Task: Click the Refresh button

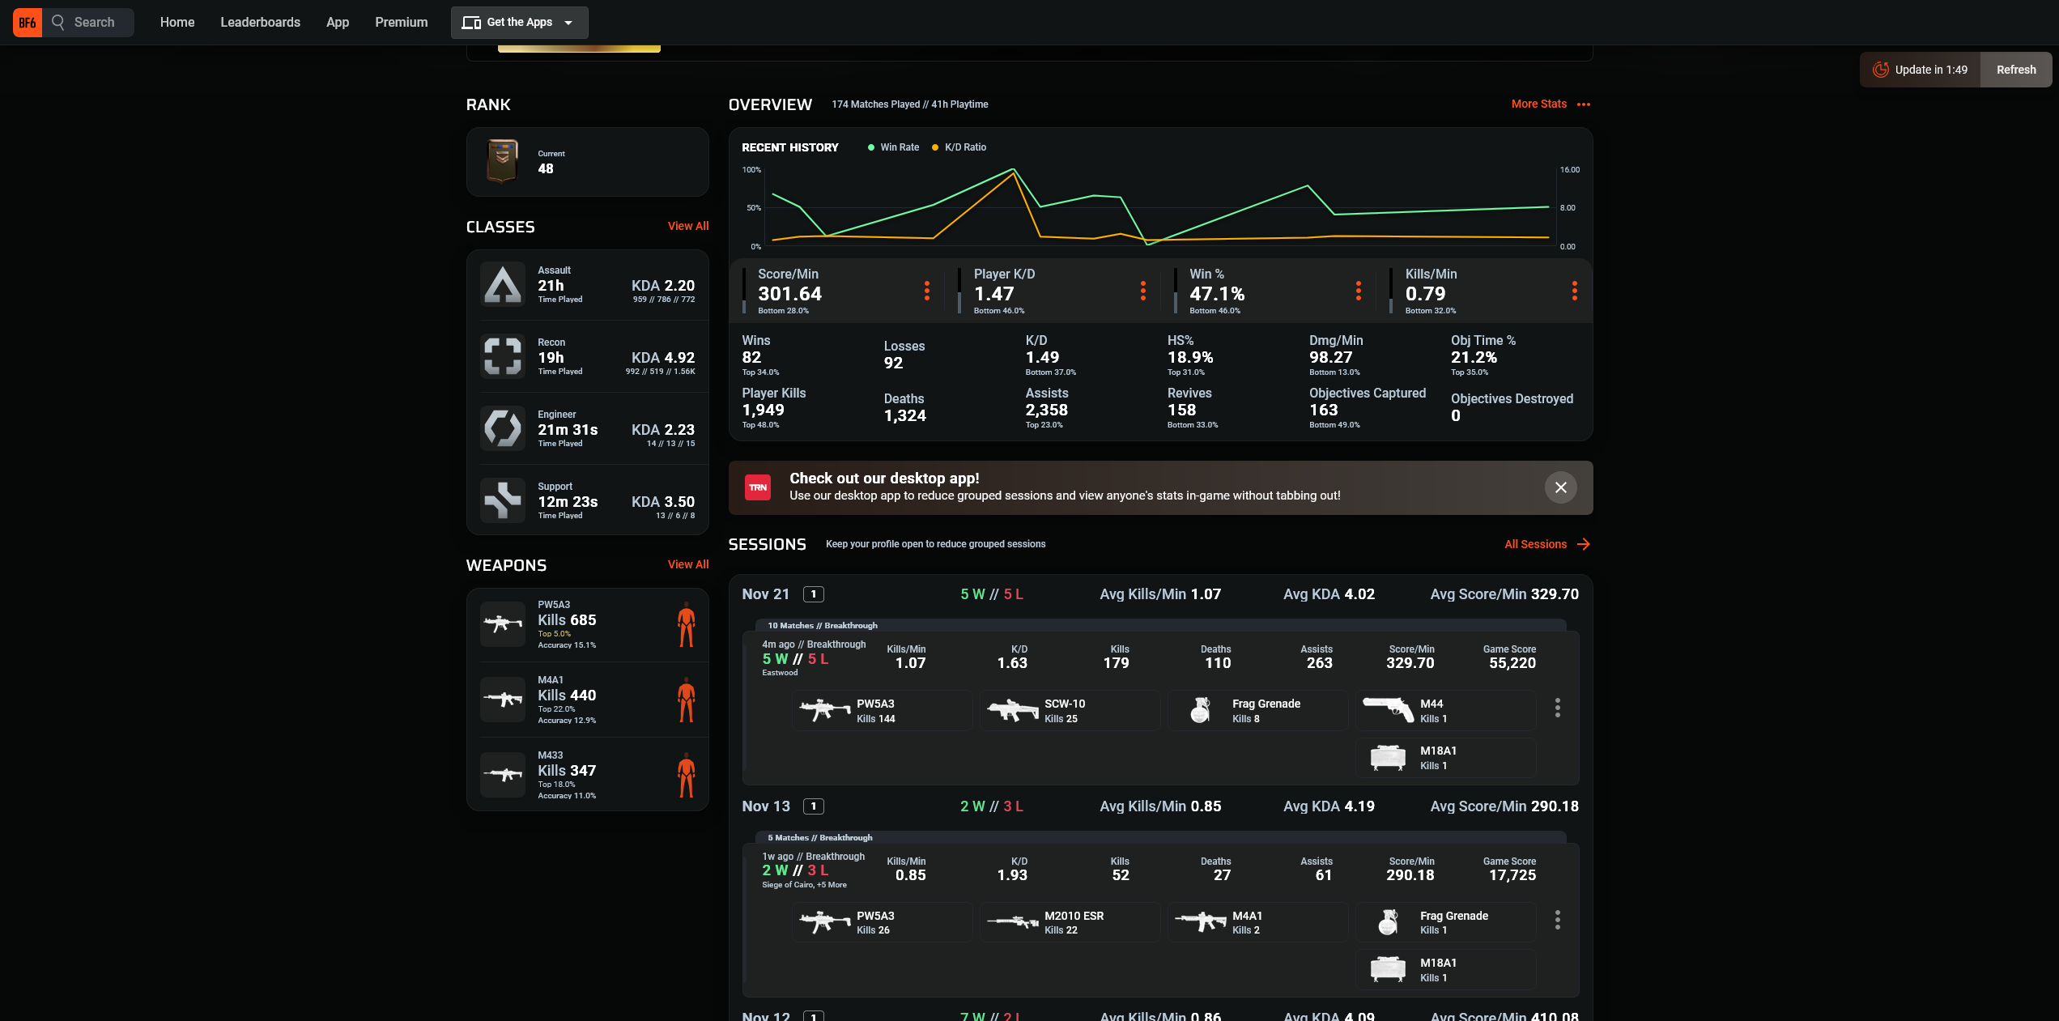Action: [x=2015, y=70]
